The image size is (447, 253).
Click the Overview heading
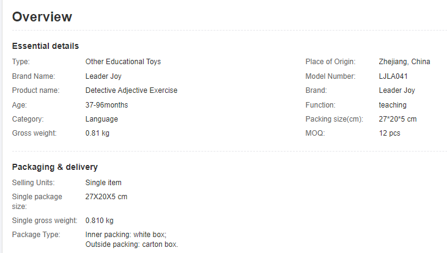(x=42, y=17)
